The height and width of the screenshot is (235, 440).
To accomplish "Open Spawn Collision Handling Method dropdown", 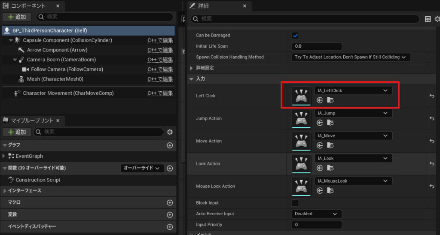I will click(351, 57).
